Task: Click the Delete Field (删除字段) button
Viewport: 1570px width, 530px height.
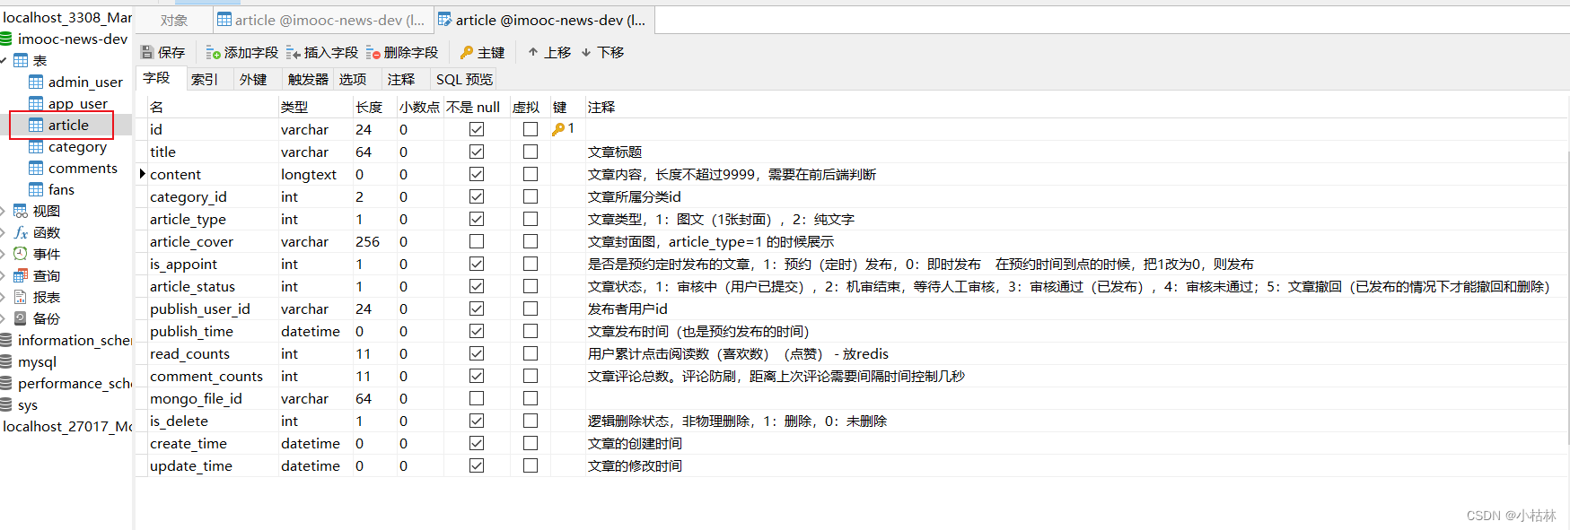Action: pyautogui.click(x=401, y=53)
